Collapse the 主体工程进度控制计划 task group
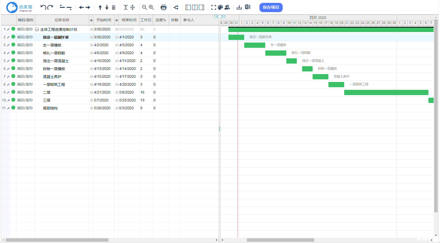 click(37, 29)
